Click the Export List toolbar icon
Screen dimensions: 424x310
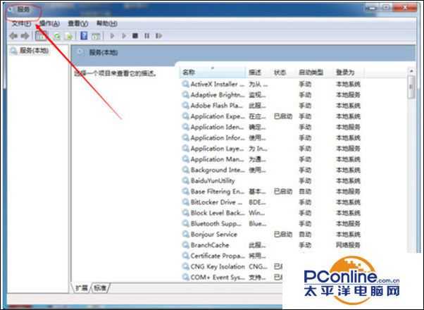click(69, 36)
